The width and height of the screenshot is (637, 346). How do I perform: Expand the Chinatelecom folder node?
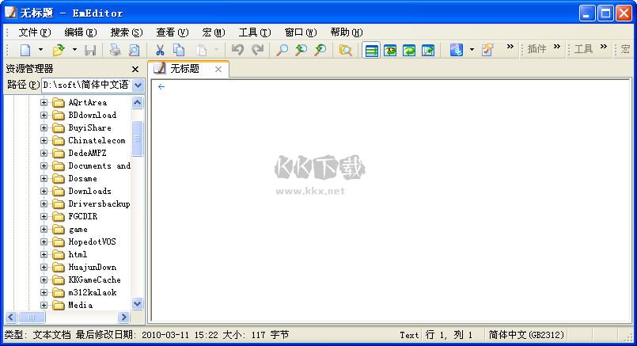[44, 141]
